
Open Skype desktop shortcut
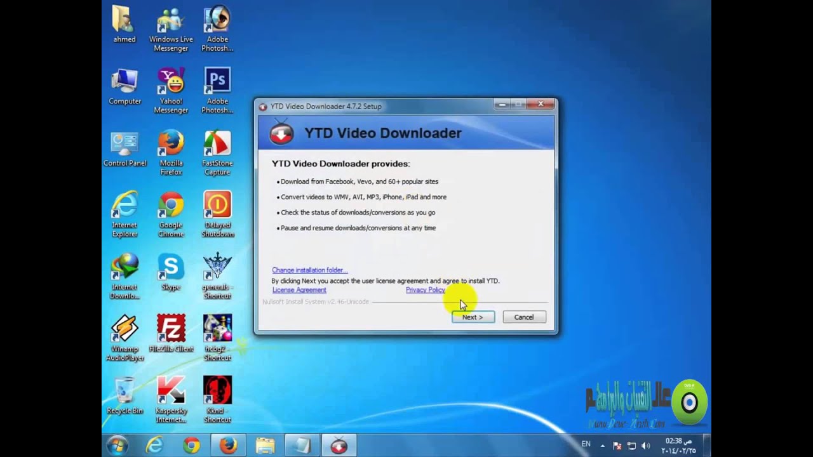(171, 272)
